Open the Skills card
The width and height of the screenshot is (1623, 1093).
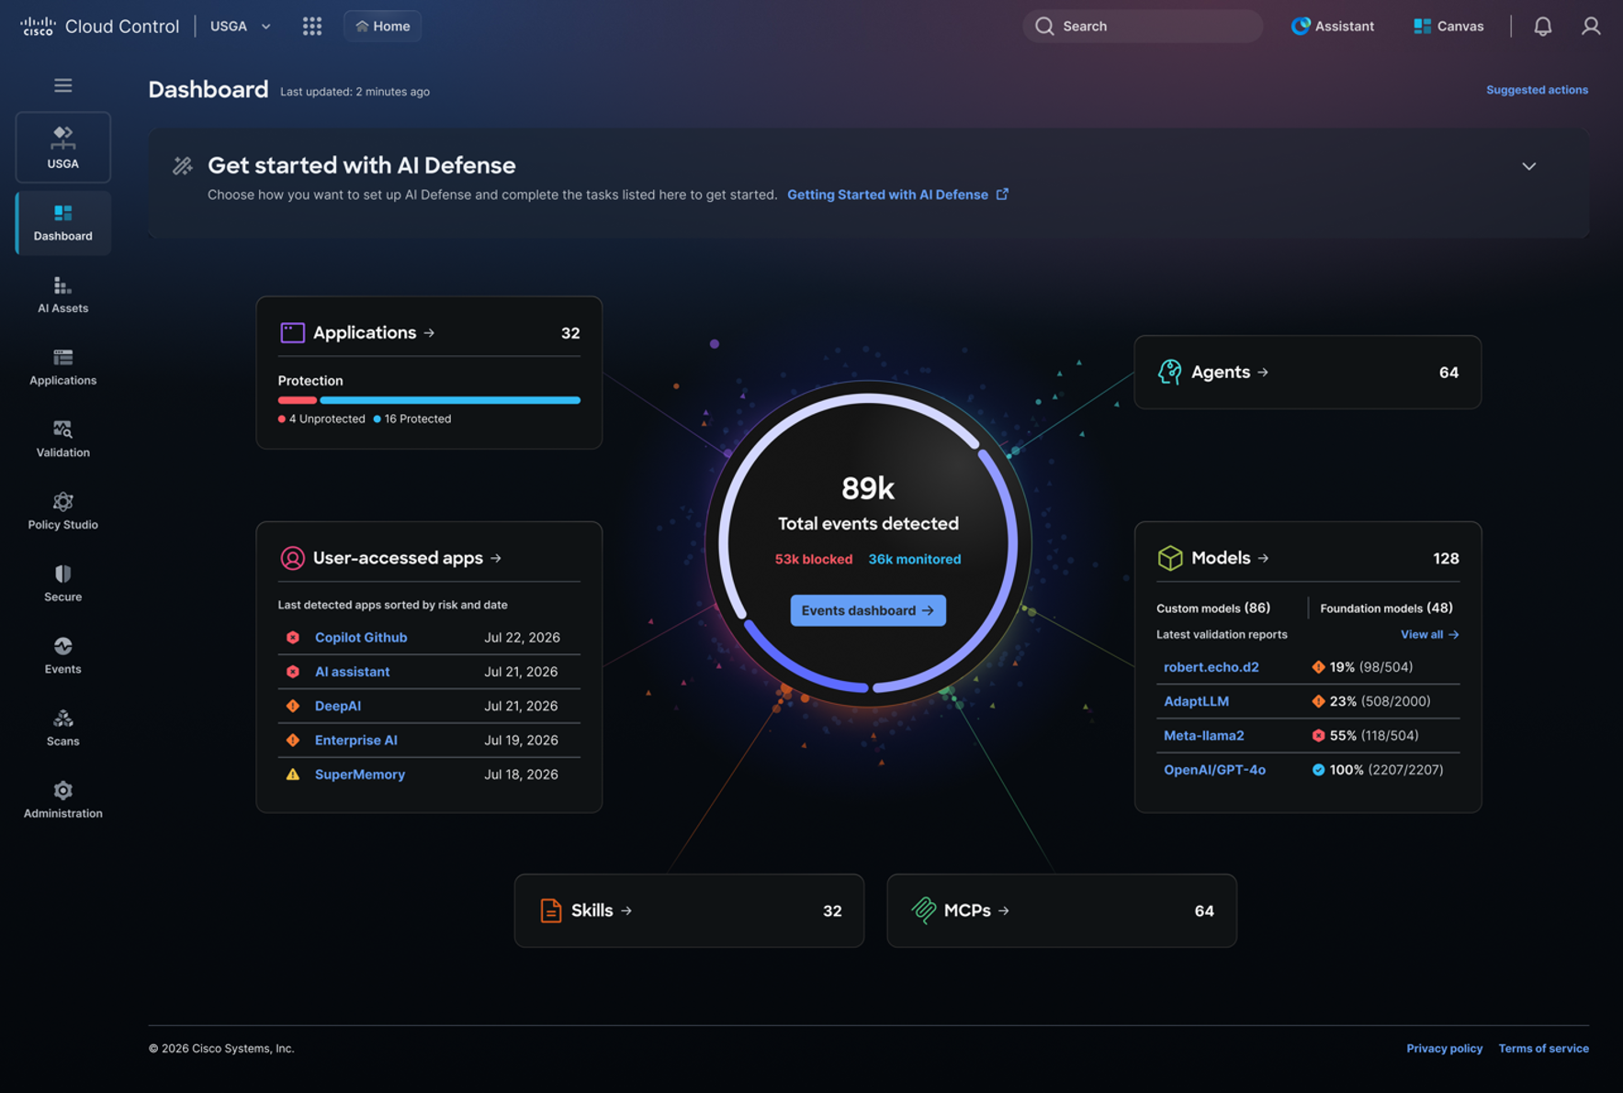[689, 910]
